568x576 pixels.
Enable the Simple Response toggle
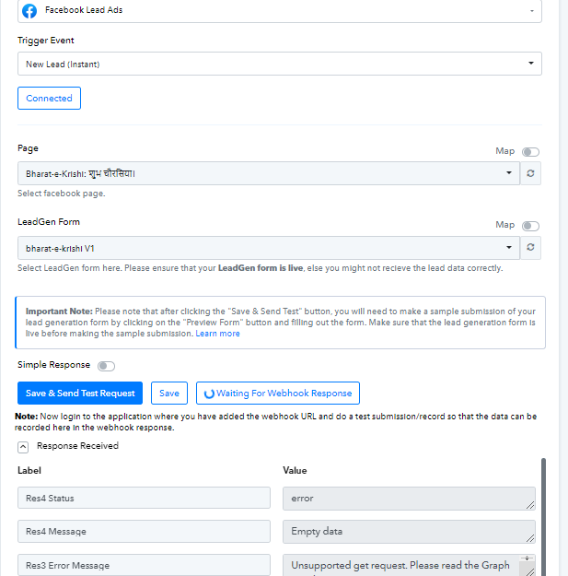click(x=107, y=366)
